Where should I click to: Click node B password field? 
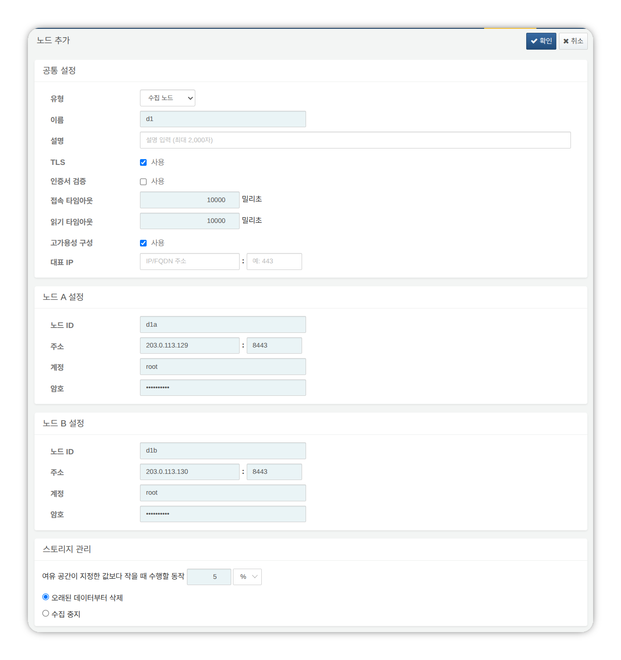223,514
